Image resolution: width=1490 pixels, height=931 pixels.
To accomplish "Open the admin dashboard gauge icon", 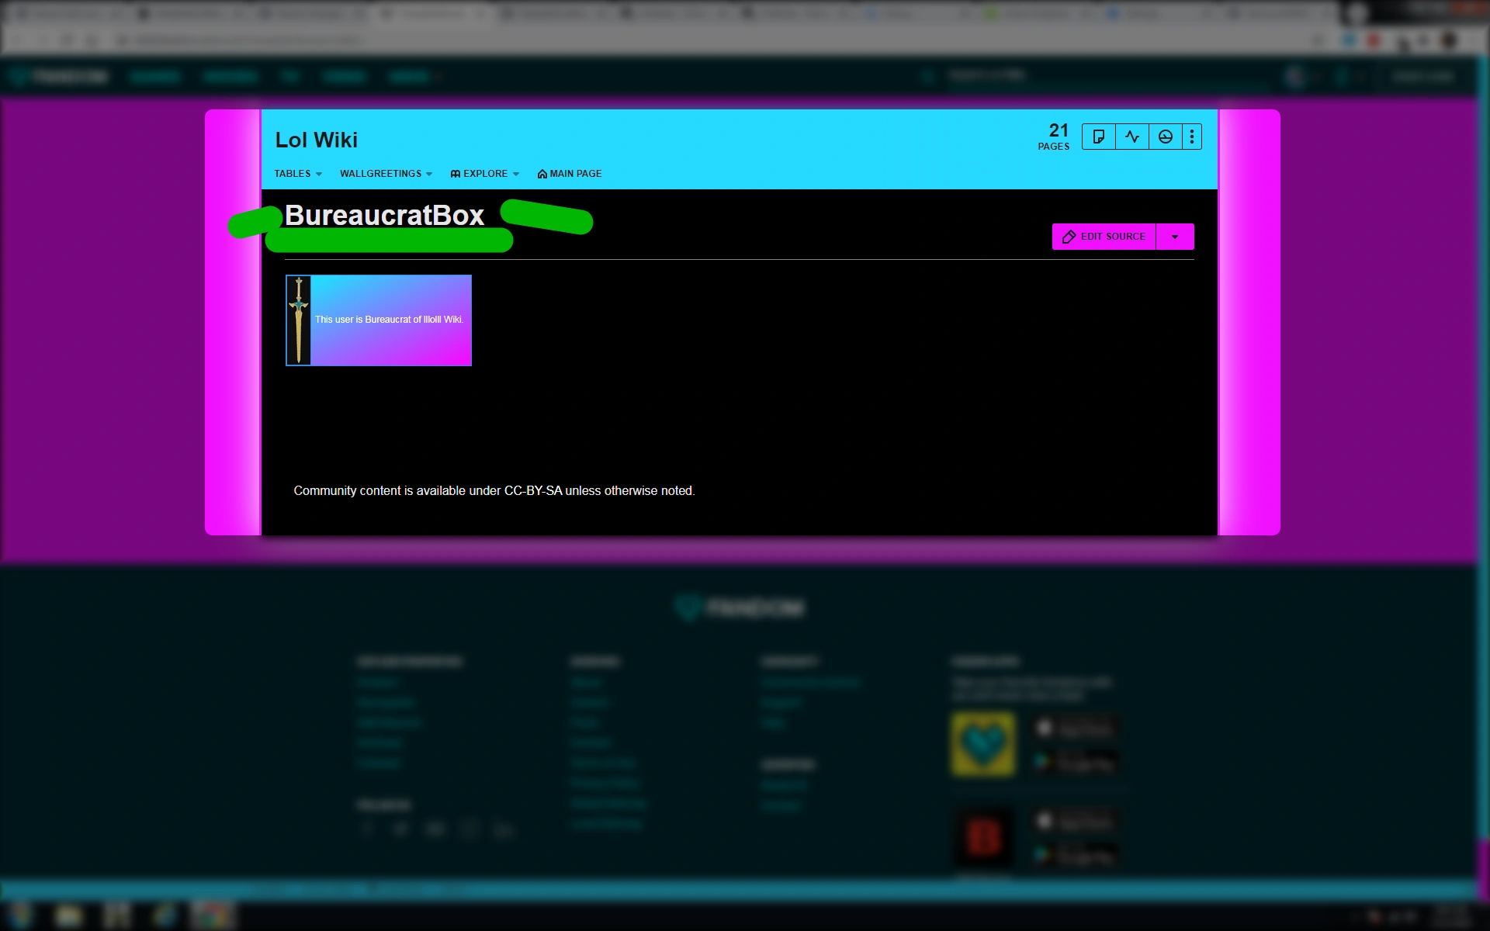I will click(x=1165, y=137).
